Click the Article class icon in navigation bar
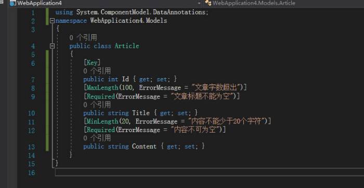Screen dimensions: 364x188 click(208, 3)
